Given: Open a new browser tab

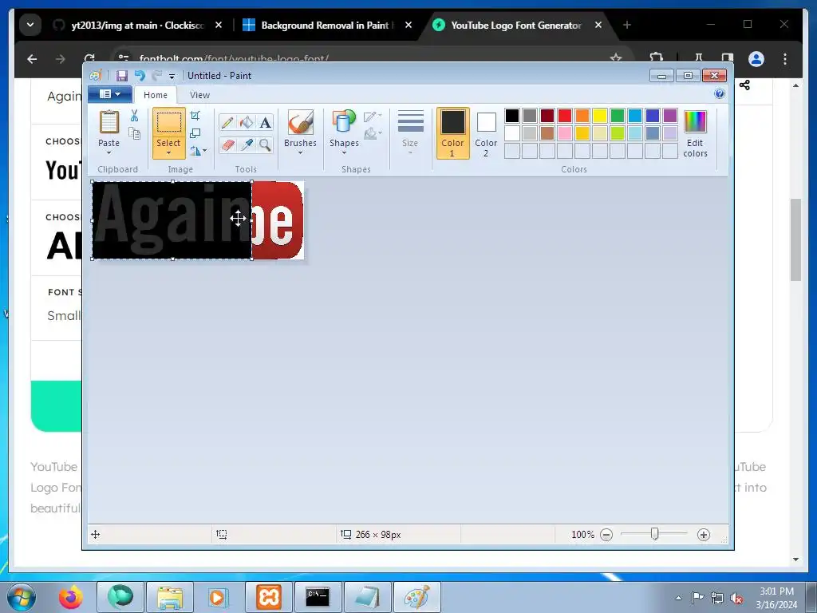Looking at the screenshot, I should (627, 25).
